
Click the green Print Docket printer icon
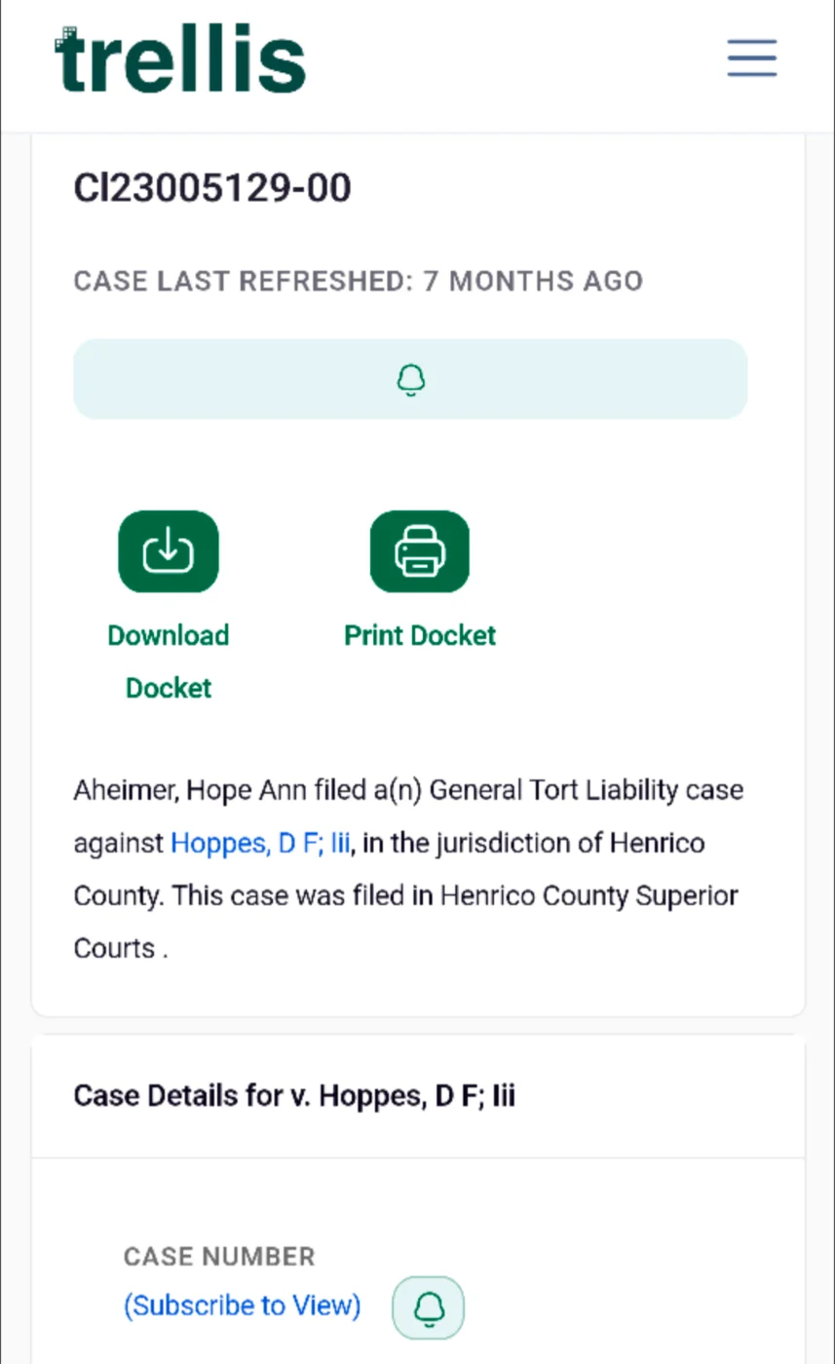click(x=420, y=551)
